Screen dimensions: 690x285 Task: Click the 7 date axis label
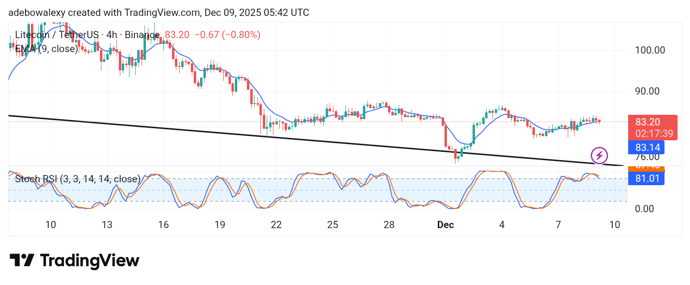click(x=558, y=225)
